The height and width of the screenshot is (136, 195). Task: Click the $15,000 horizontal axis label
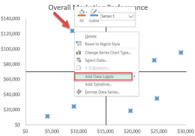pos(106,131)
